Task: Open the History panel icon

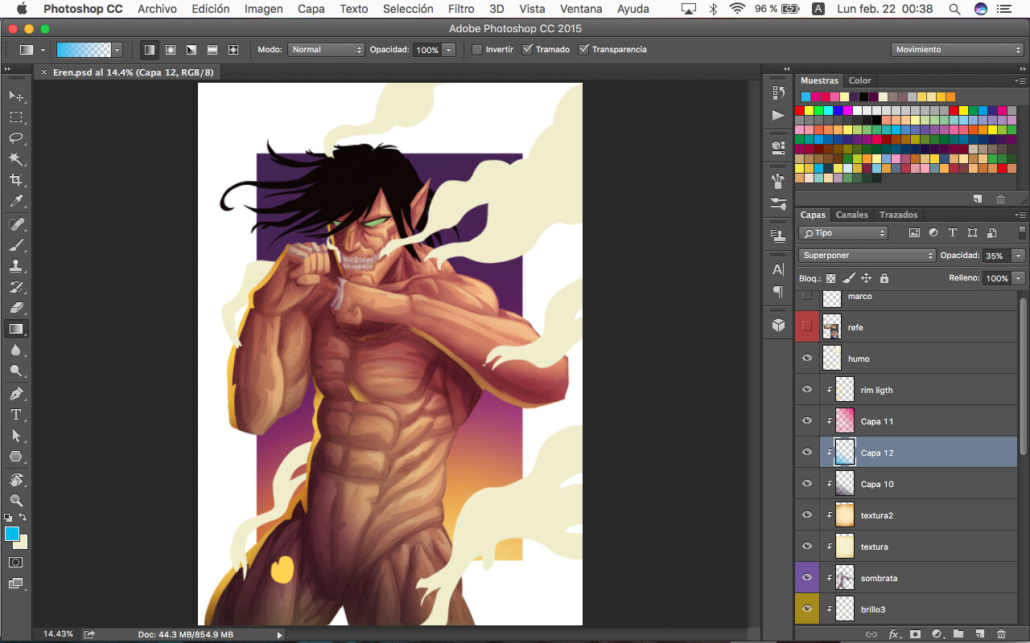Action: click(x=778, y=93)
